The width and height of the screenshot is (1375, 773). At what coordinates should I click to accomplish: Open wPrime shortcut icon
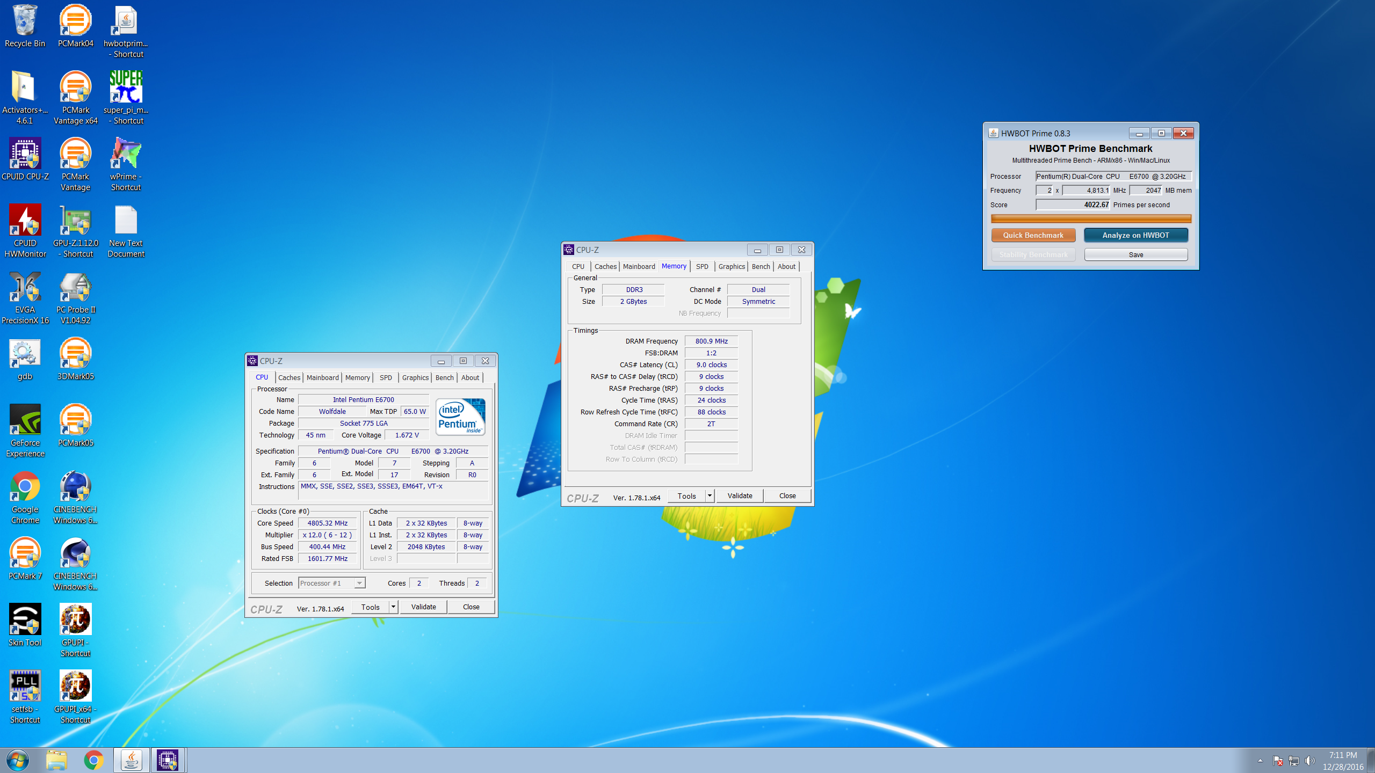tap(126, 164)
